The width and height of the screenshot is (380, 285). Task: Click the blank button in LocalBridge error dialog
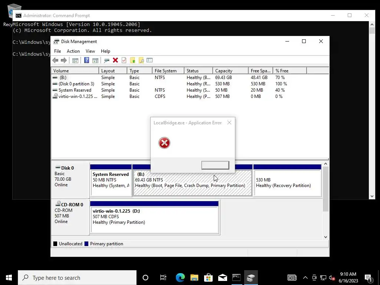(215, 165)
